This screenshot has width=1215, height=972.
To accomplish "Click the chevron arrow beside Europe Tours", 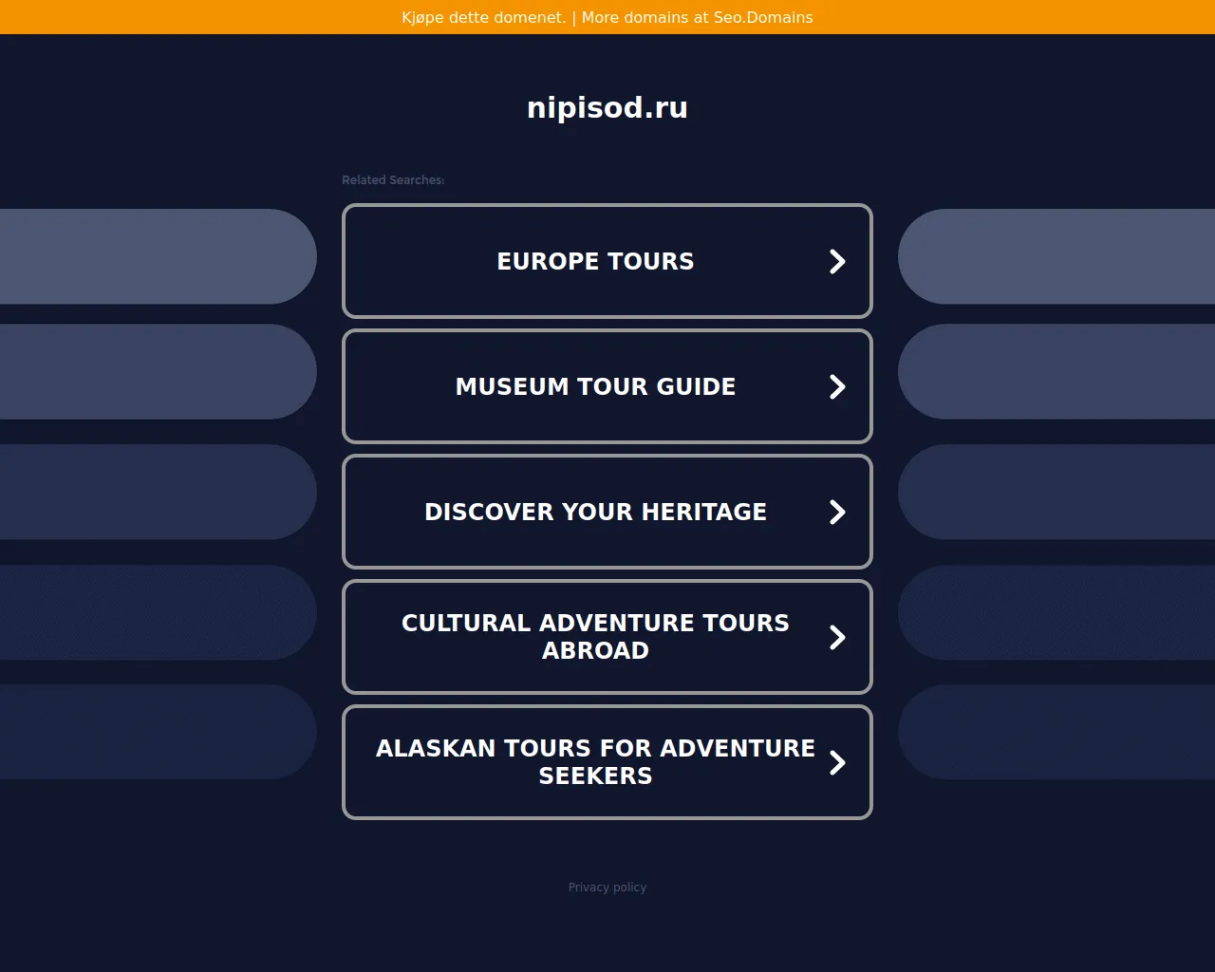I will [837, 261].
